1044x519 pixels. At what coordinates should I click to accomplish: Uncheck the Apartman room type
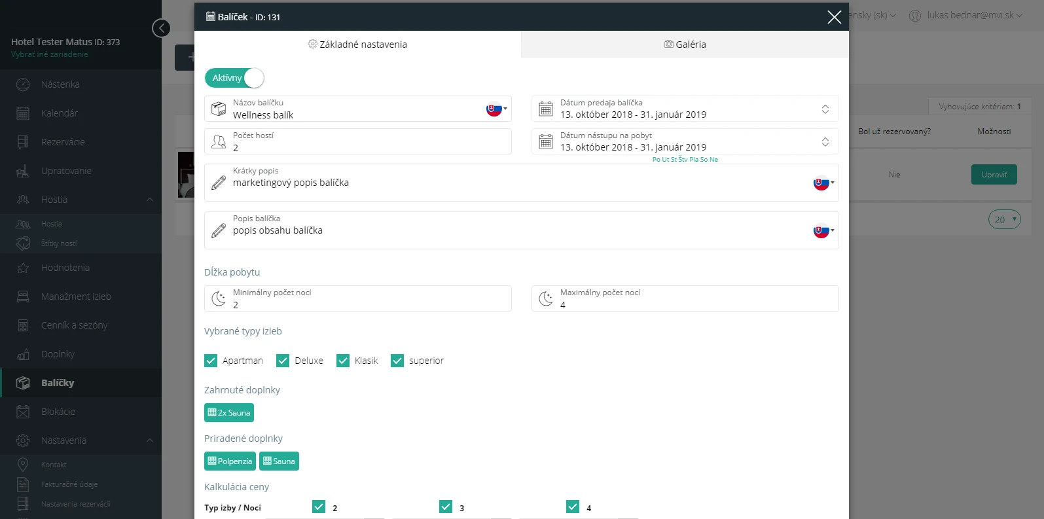click(211, 361)
